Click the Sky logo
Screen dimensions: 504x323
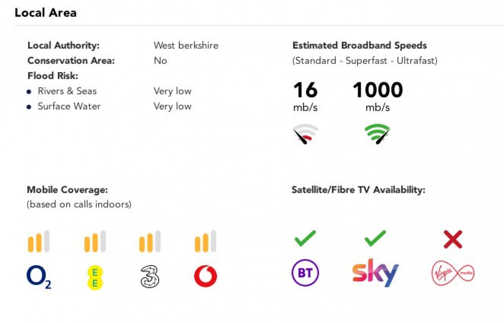[x=375, y=273]
